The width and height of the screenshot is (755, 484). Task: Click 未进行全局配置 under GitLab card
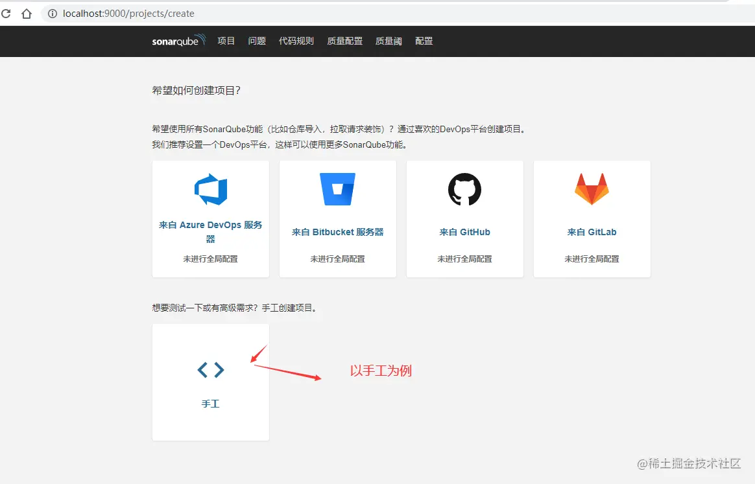[592, 259]
